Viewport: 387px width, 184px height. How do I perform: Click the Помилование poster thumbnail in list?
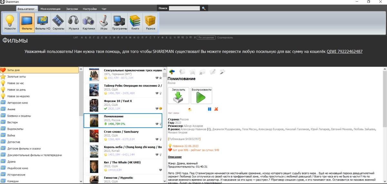pyautogui.click(x=94, y=120)
